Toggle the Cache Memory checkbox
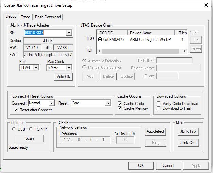Screen dimensions: 213x173 point(120,108)
